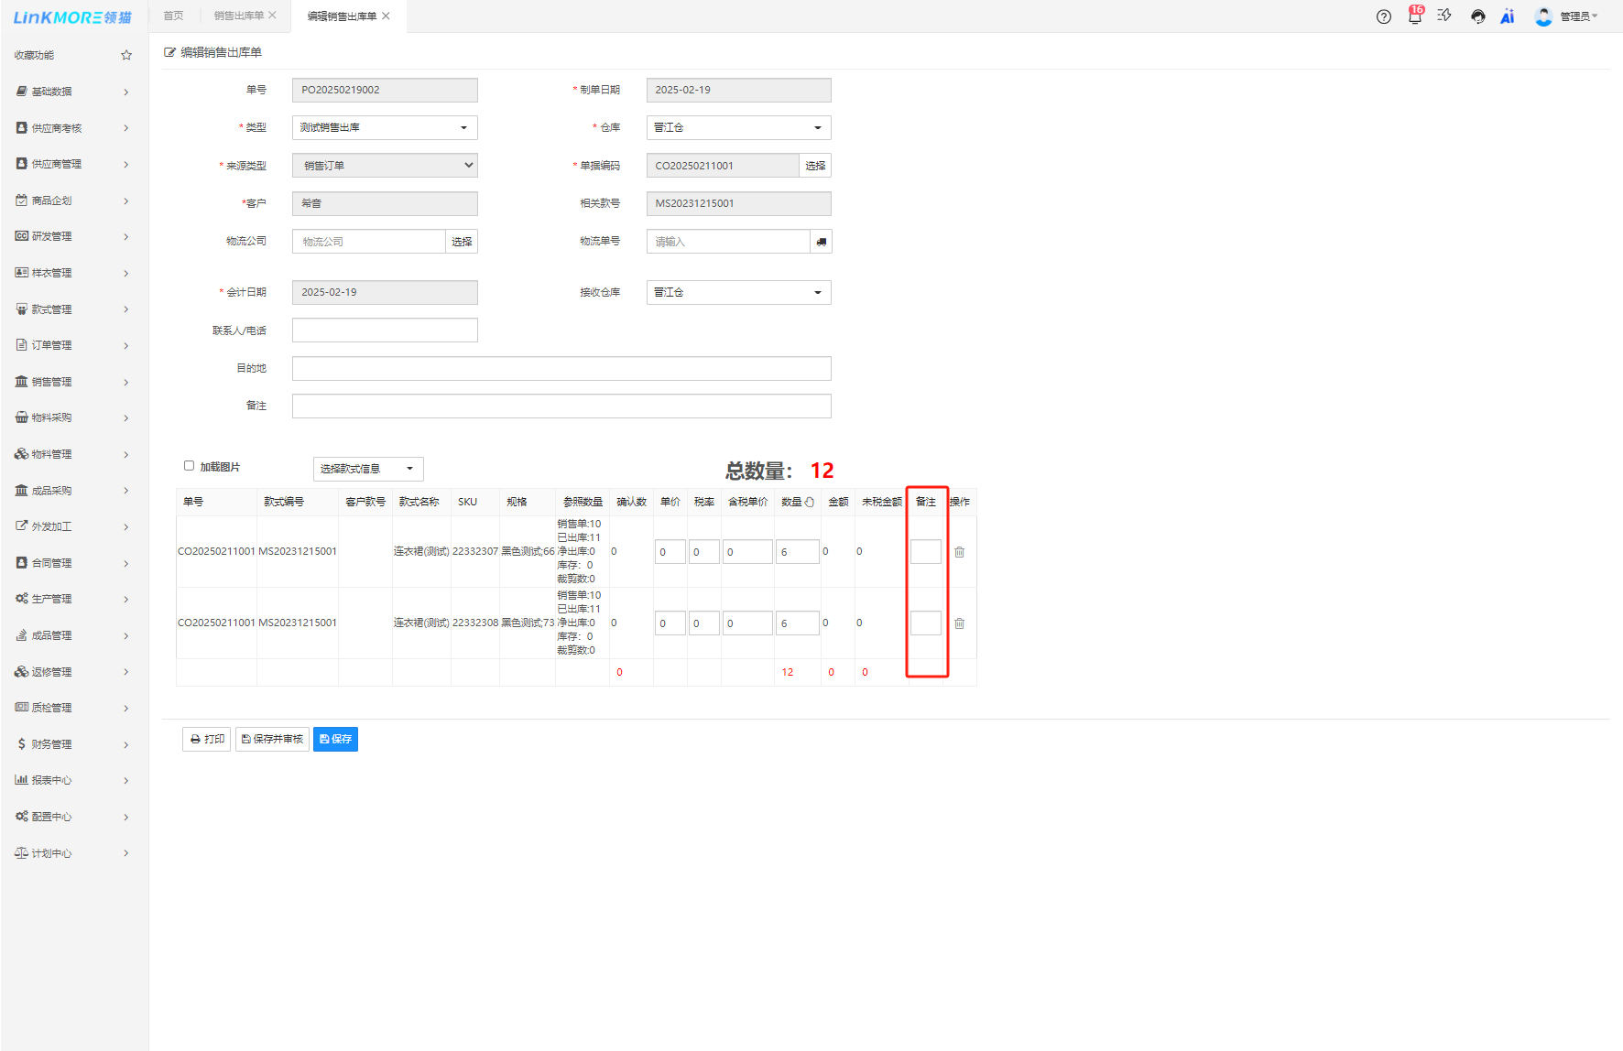Click the star icon next to 收藏功能
Screen dimensions: 1623x1051
click(x=126, y=55)
